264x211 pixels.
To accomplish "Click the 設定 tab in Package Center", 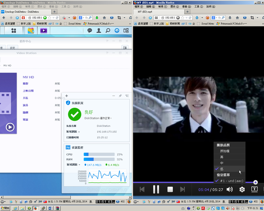I will coord(12,47).
